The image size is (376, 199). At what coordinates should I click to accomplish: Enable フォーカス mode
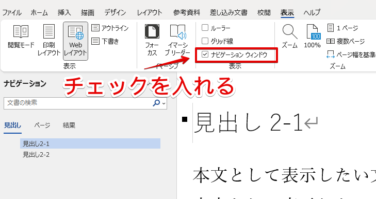point(152,40)
